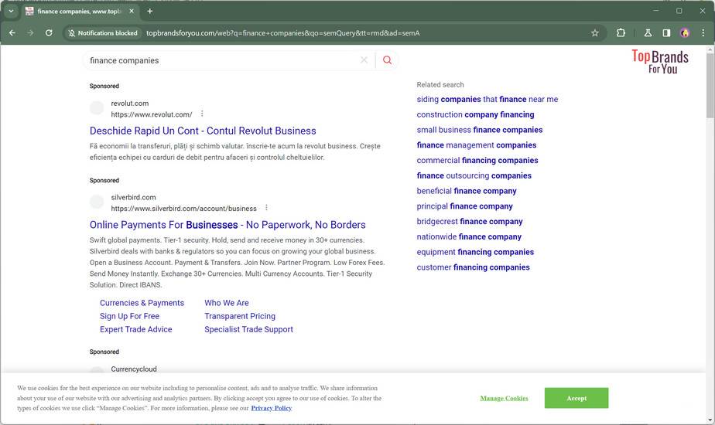Toggle the browser side panel
This screenshot has width=715, height=425.
(x=666, y=33)
